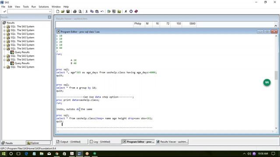This screenshot has width=280, height=157.
Task: Close the Results pane with its X
Action: tap(49, 17)
